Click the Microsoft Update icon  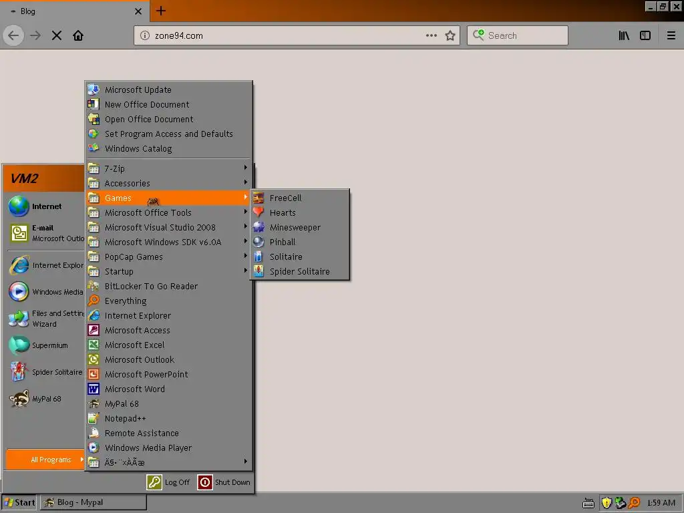tap(94, 90)
